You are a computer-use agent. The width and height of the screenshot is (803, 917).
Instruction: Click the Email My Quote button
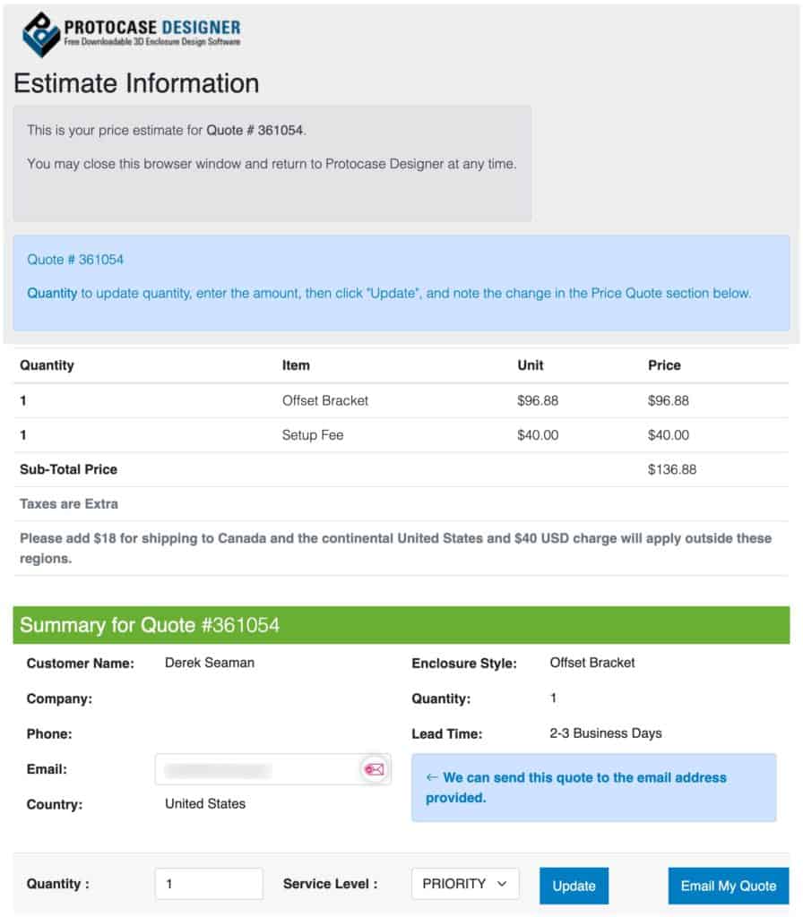(x=728, y=886)
